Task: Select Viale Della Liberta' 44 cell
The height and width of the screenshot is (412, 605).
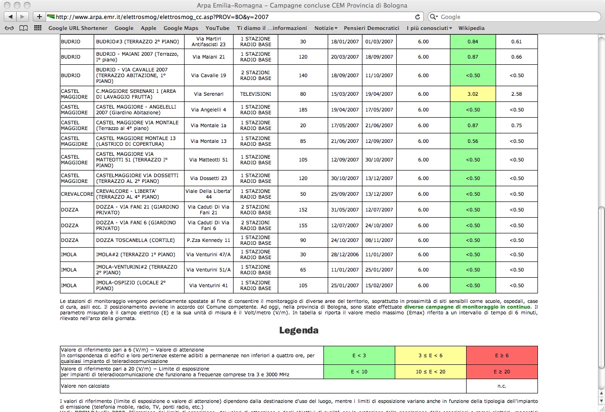Action: pyautogui.click(x=209, y=194)
